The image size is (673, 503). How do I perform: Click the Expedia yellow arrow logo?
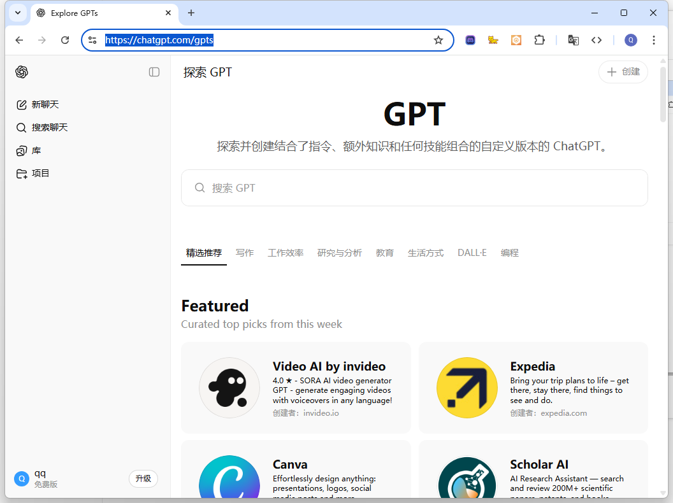467,388
